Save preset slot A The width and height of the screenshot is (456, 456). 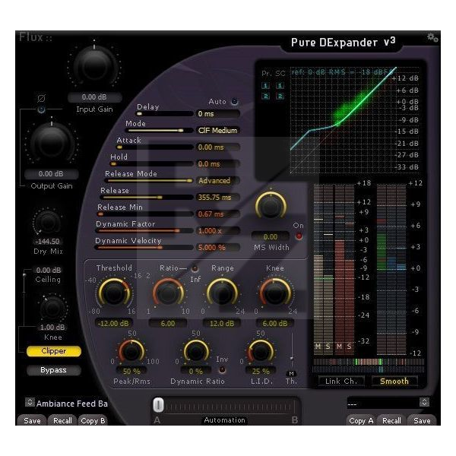click(32, 420)
